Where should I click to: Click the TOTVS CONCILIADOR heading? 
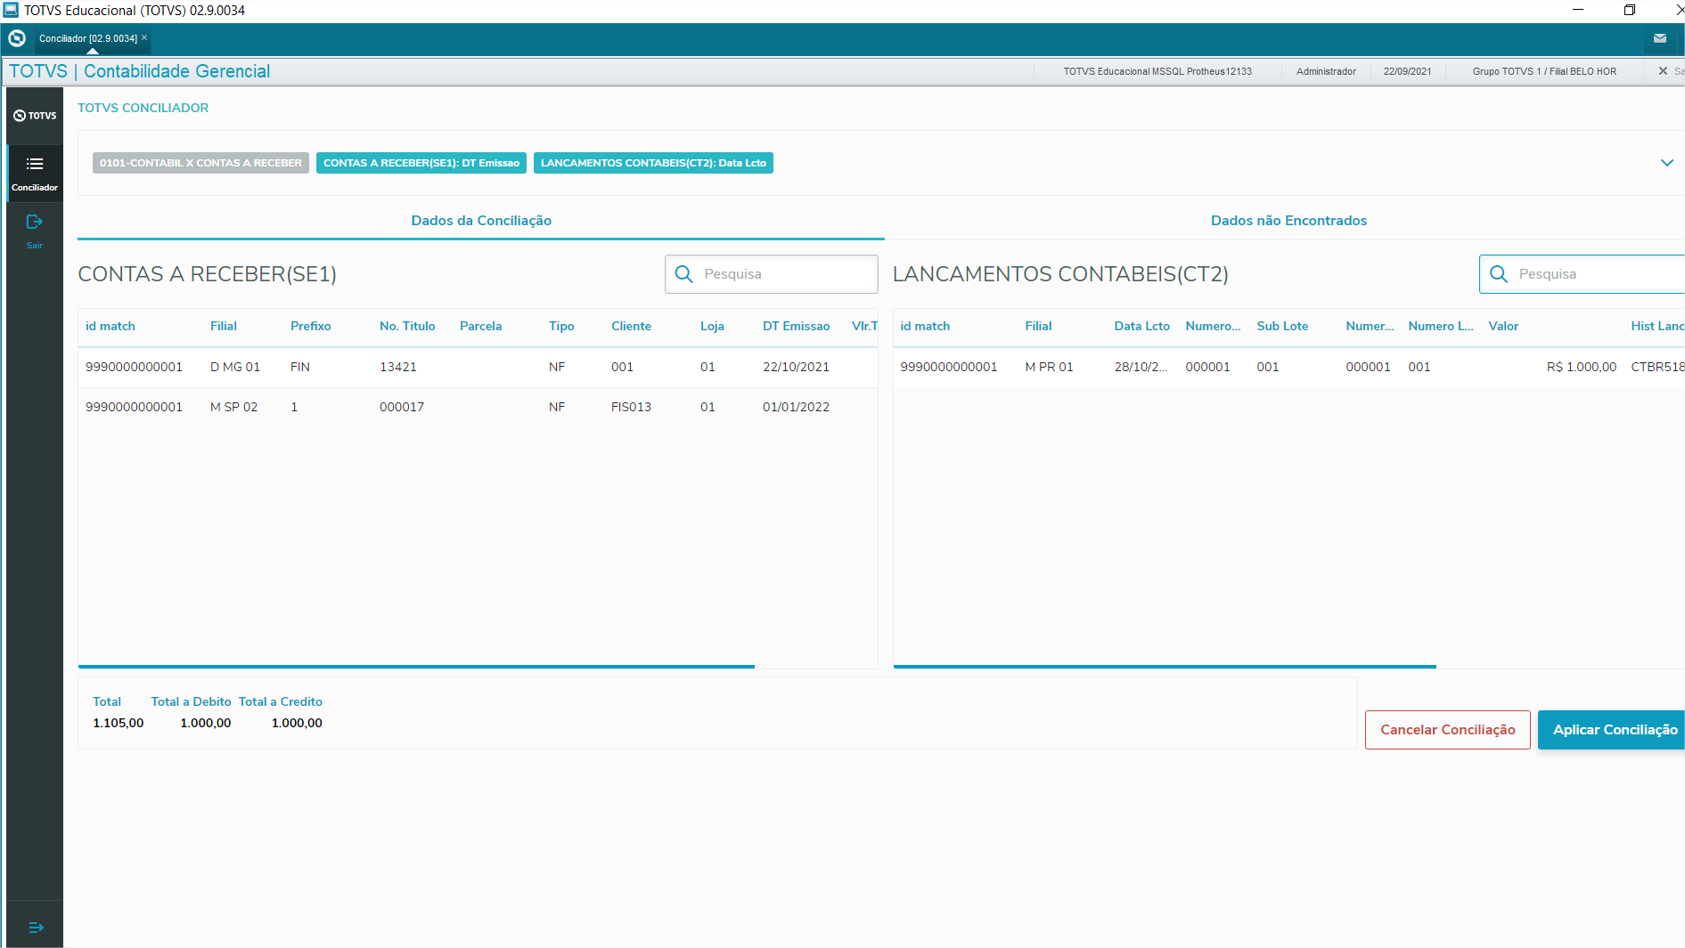(143, 108)
